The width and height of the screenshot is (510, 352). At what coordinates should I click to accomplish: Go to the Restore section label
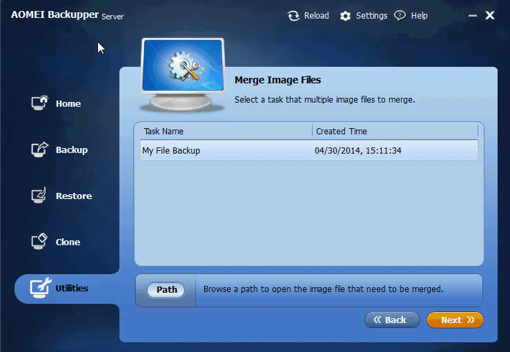pyautogui.click(x=74, y=196)
